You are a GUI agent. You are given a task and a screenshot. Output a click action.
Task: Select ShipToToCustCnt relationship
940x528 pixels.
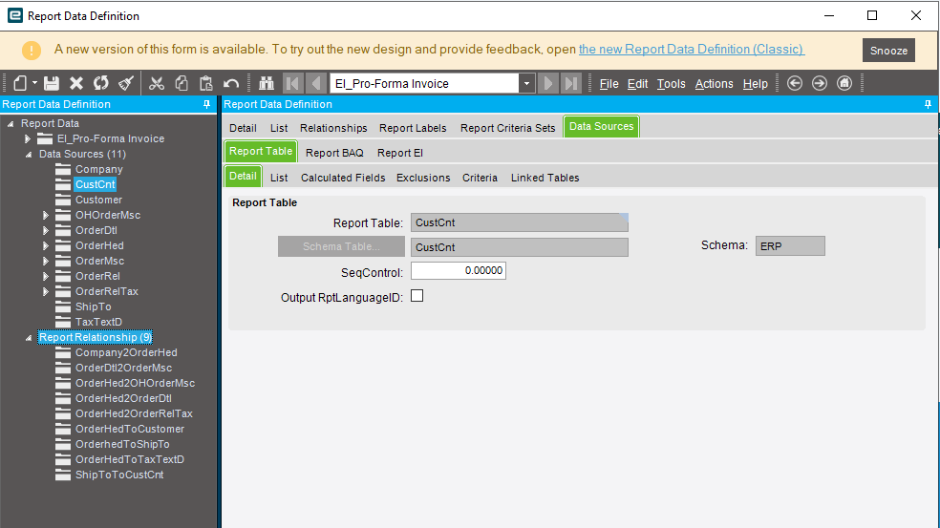point(119,475)
